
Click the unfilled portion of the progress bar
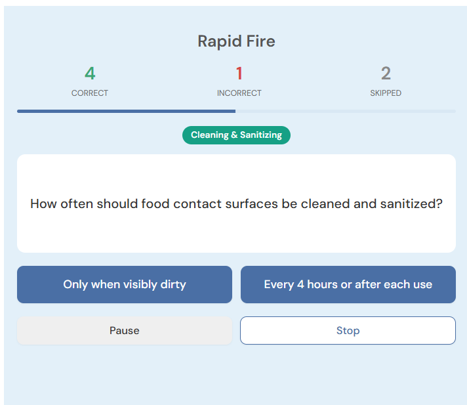coord(346,111)
